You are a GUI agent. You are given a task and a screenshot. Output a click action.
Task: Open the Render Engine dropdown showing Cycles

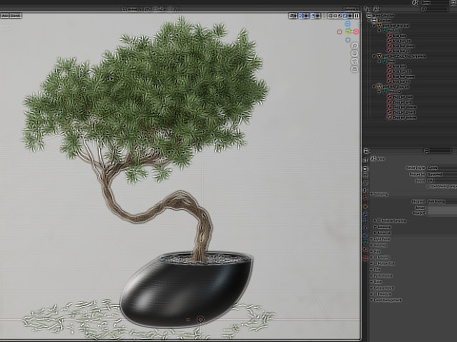click(x=442, y=168)
